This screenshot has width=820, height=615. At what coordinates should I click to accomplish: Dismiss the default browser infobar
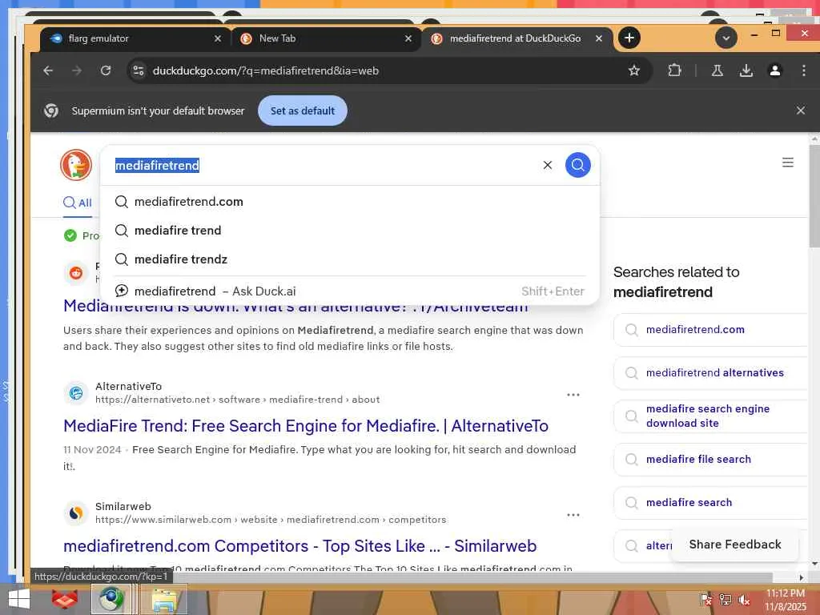[800, 111]
